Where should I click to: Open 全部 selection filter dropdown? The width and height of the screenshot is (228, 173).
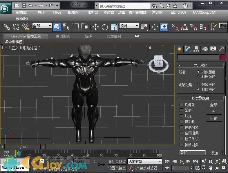42,26
